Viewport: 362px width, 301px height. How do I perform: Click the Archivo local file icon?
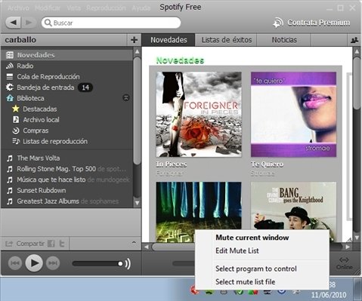coord(16,120)
